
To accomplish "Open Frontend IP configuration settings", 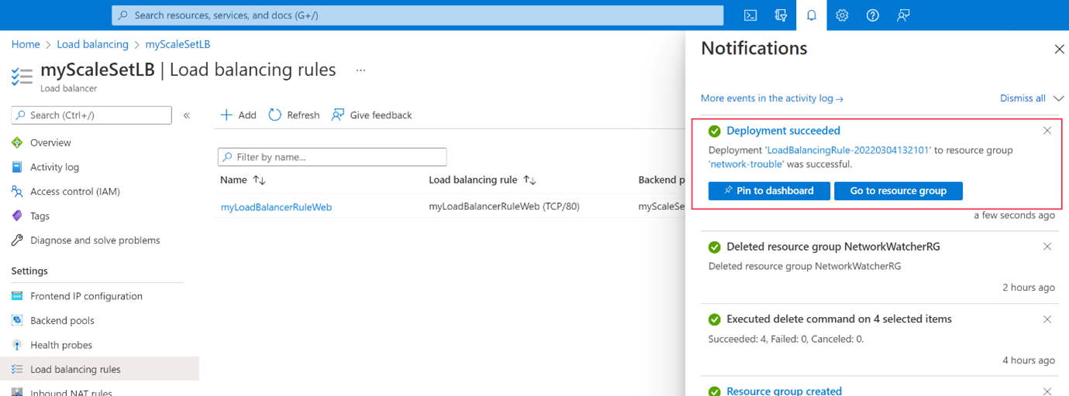I will (x=86, y=296).
